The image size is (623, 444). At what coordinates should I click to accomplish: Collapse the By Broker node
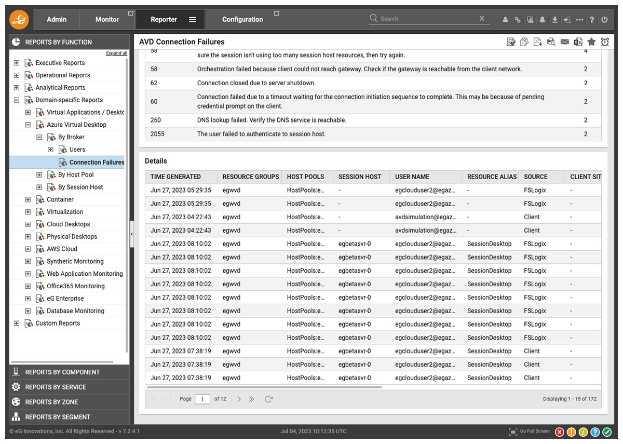point(39,137)
